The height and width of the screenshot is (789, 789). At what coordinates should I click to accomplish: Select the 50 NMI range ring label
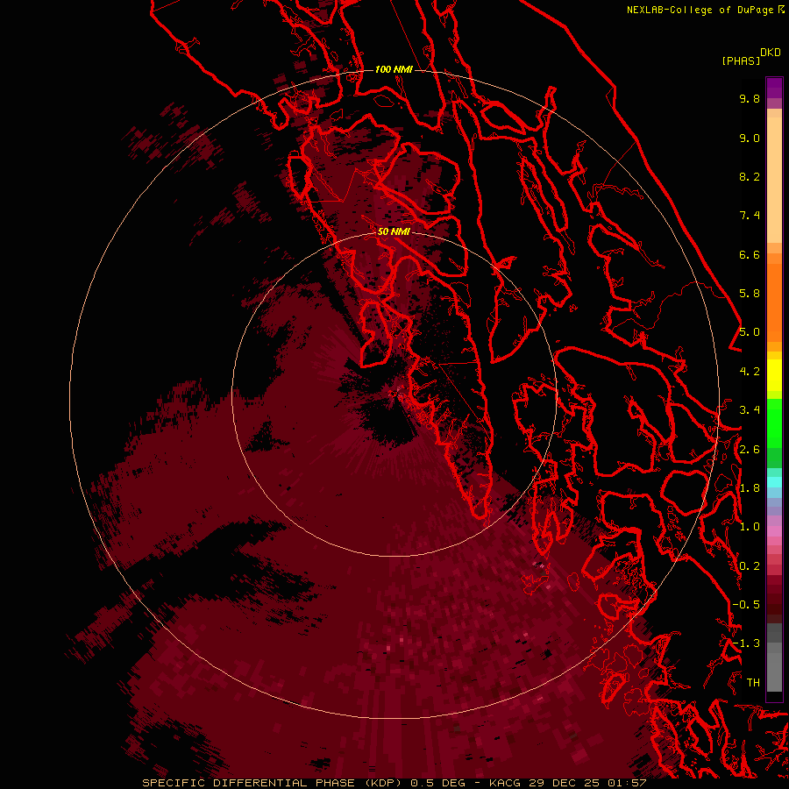[x=394, y=231]
